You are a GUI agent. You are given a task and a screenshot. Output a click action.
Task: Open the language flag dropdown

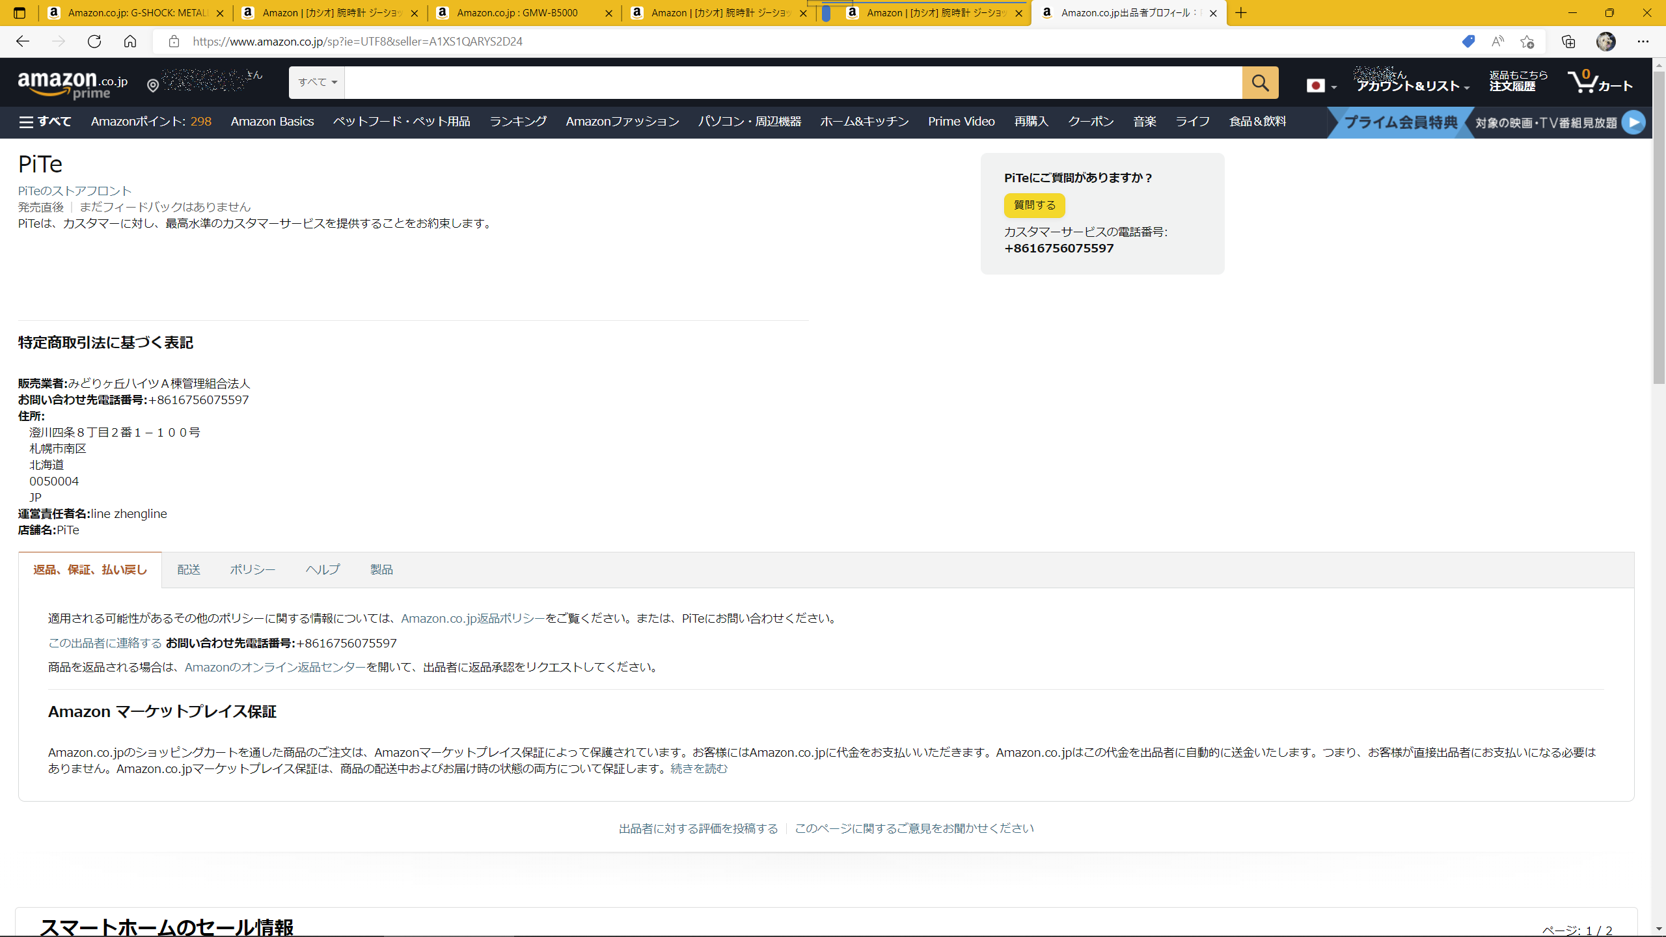pos(1322,86)
